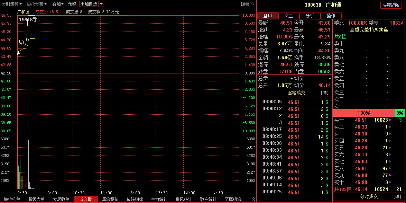Image resolution: width=406 pixels, height=203 pixels.
Task: Click the red 100% buy-ratio bar
Action: [363, 113]
